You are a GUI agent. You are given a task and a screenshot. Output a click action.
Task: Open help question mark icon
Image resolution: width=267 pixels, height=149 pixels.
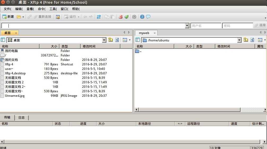point(142,17)
